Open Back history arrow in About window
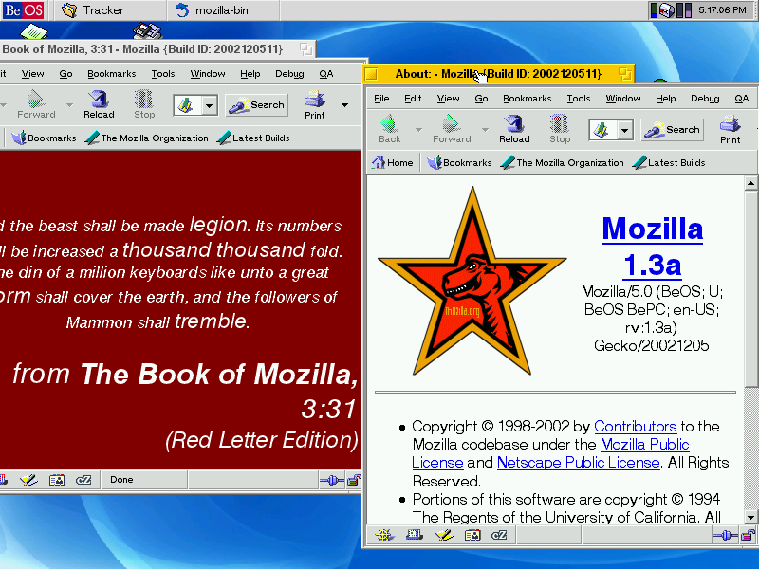This screenshot has width=759, height=569. click(x=418, y=130)
